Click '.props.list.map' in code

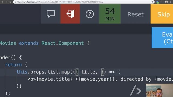click(x=49, y=72)
